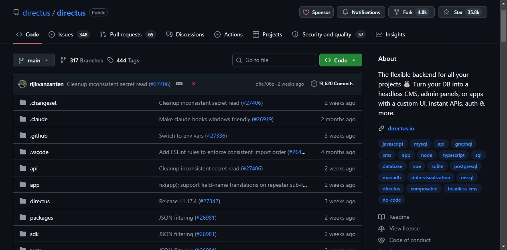Viewport: 507px width, 250px height.
Task: Open the api folder
Action: pyautogui.click(x=34, y=168)
